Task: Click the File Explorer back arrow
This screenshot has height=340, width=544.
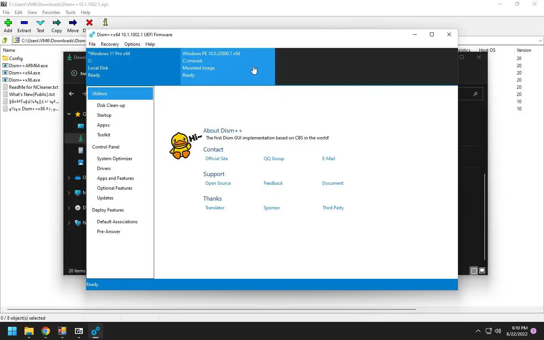Action: point(71,94)
